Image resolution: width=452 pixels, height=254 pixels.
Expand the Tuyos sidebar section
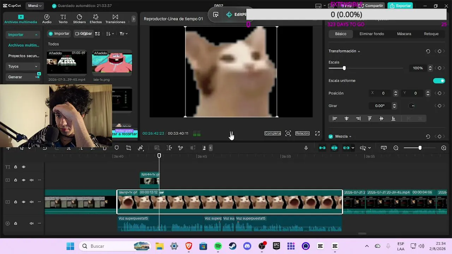coord(36,66)
